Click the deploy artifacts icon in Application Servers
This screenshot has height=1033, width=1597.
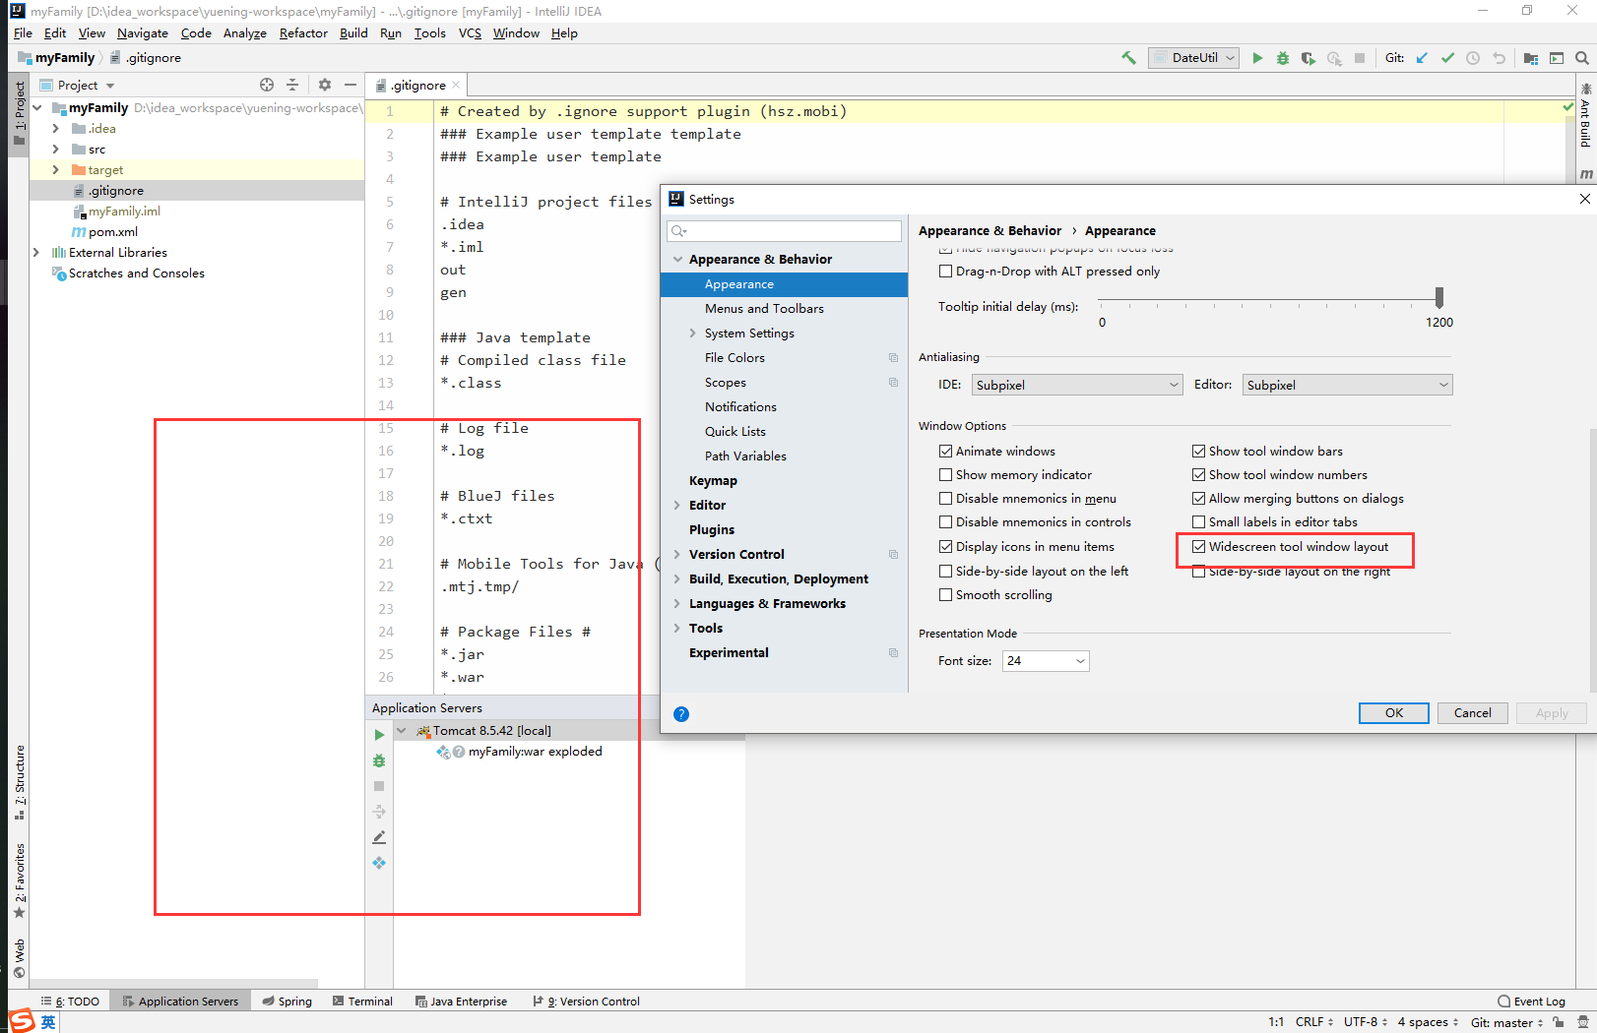pyautogui.click(x=379, y=863)
